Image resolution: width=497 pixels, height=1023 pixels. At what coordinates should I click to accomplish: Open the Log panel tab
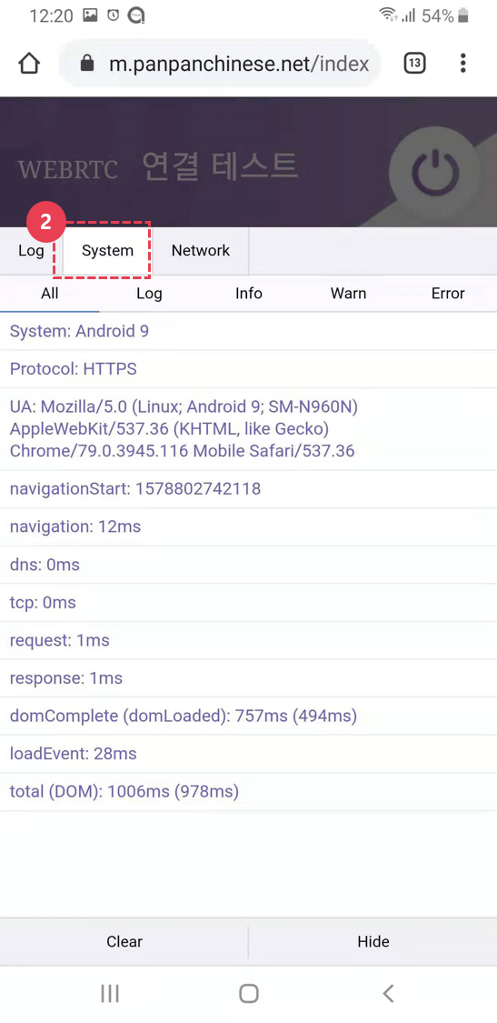coord(31,251)
